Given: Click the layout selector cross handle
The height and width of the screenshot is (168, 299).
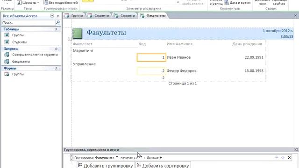Looking at the screenshot, I should pos(70,39).
